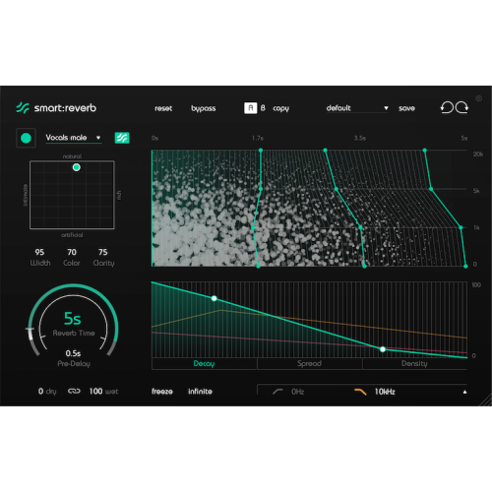Click the Reverb Time outer dial ring

point(73,286)
